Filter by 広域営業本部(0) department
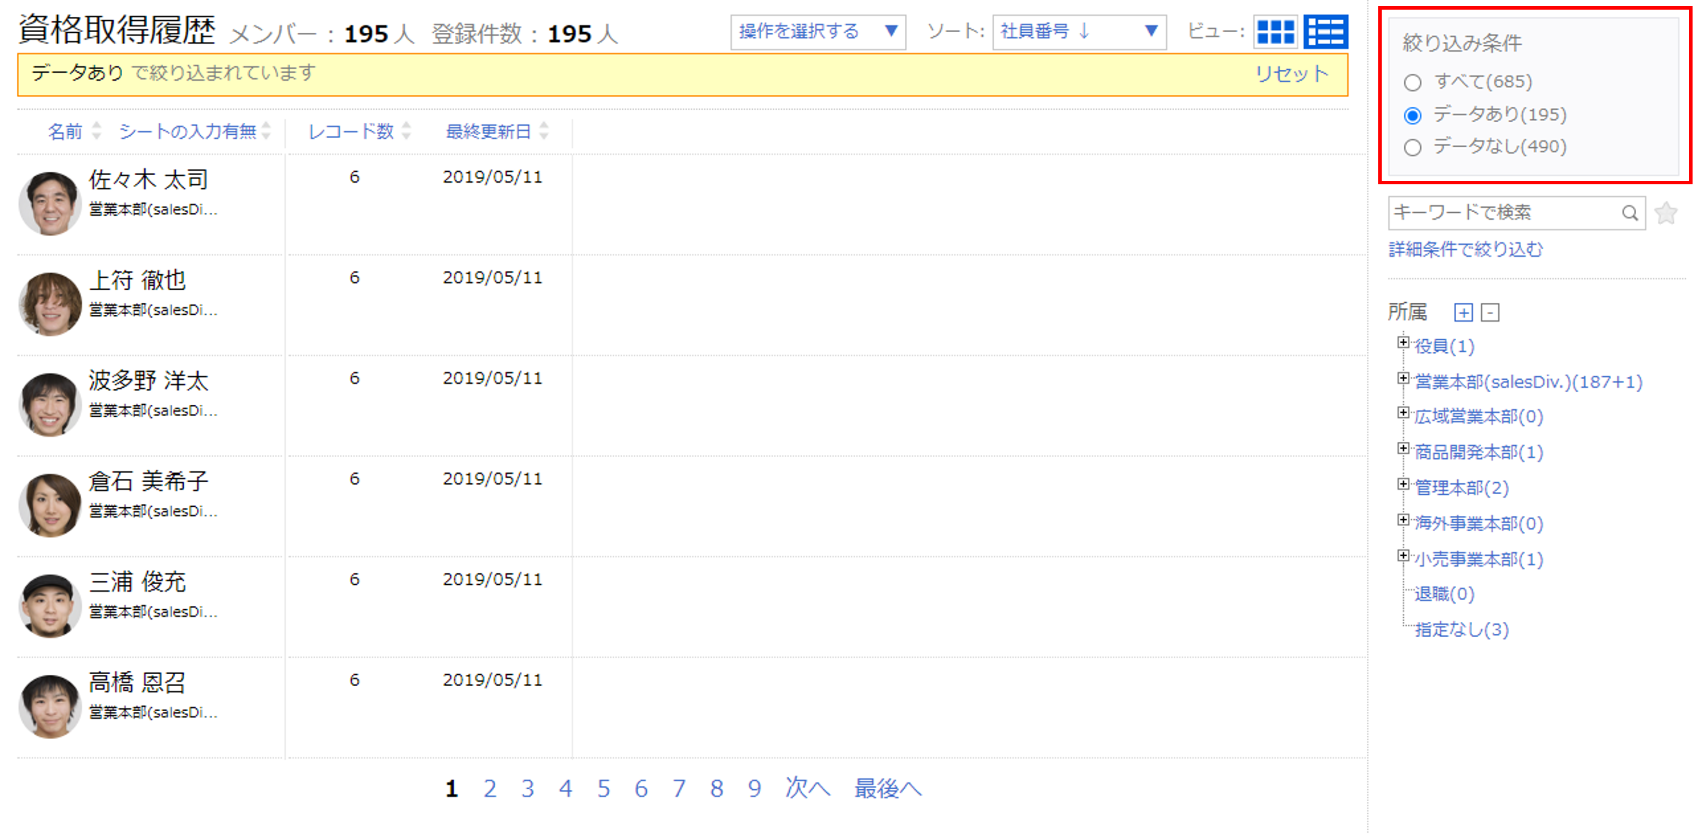This screenshot has width=1694, height=834. (1478, 416)
